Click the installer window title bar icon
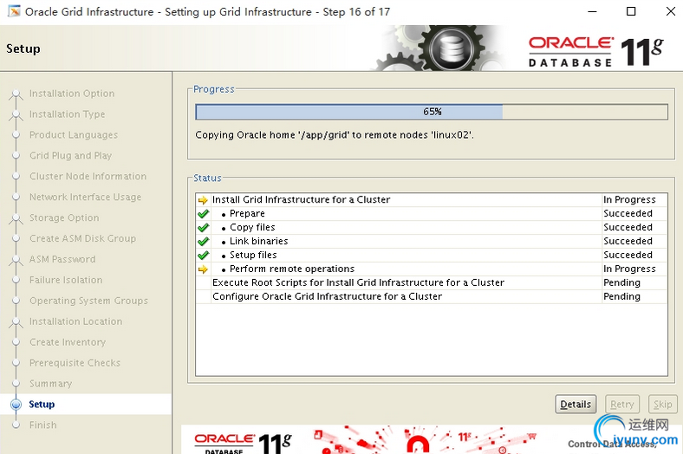The width and height of the screenshot is (683, 454). (x=14, y=11)
